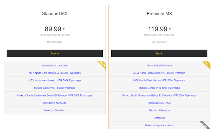Click Sign In under Standard MX
214x139 pixels.
[55, 53]
